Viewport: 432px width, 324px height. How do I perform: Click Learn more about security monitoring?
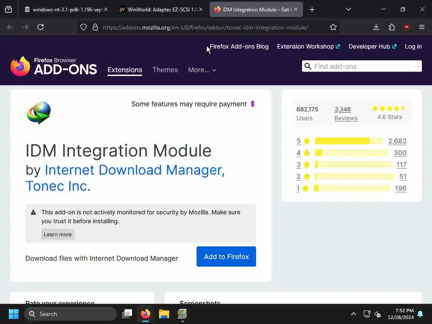pos(57,234)
